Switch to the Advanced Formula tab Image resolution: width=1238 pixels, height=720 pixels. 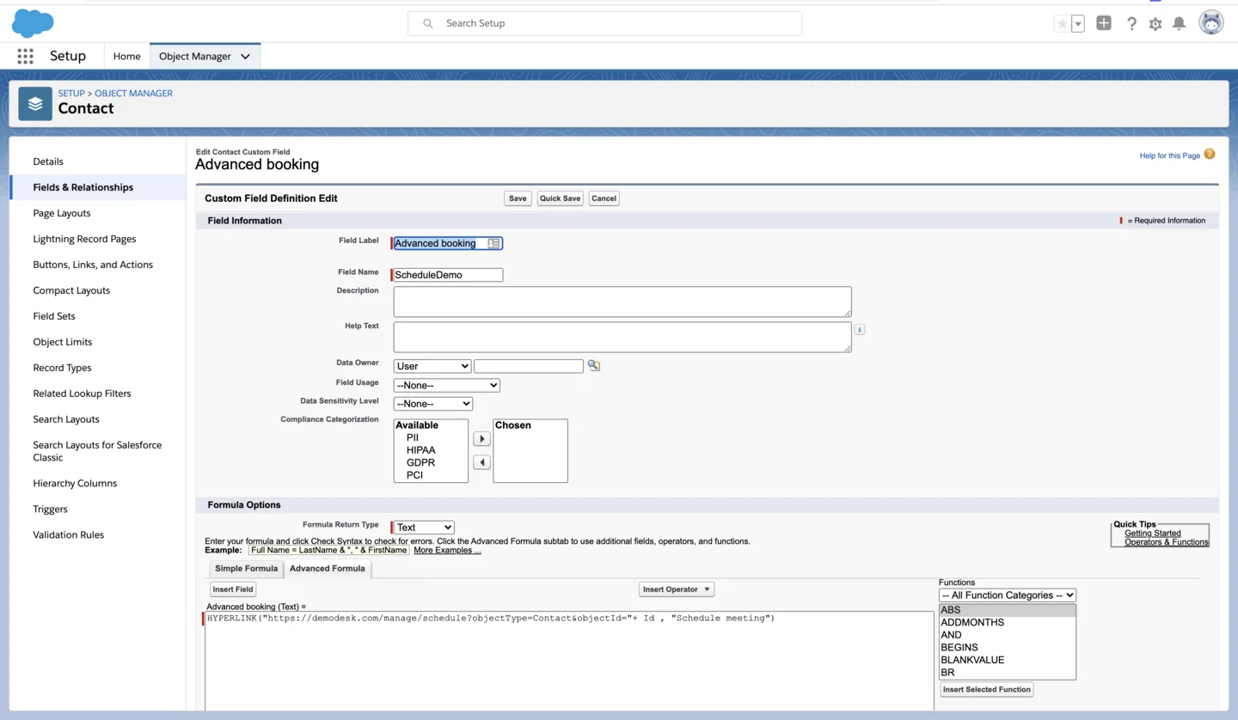[327, 569]
